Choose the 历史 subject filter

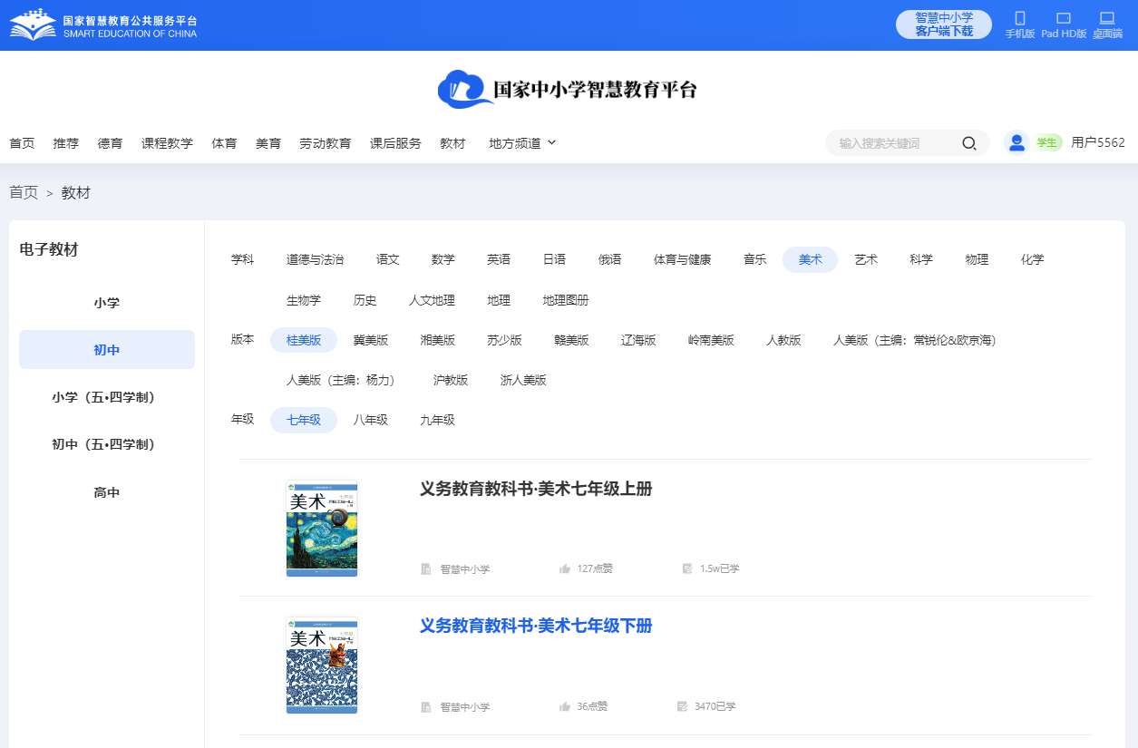pos(365,300)
